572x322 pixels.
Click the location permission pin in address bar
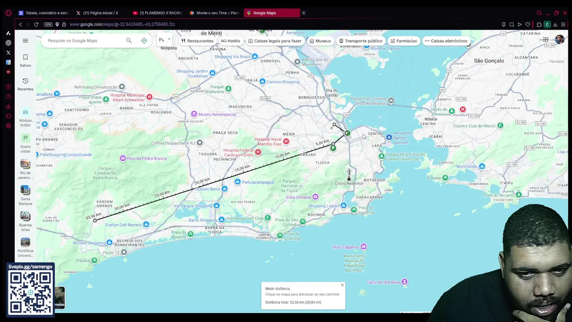[57, 25]
